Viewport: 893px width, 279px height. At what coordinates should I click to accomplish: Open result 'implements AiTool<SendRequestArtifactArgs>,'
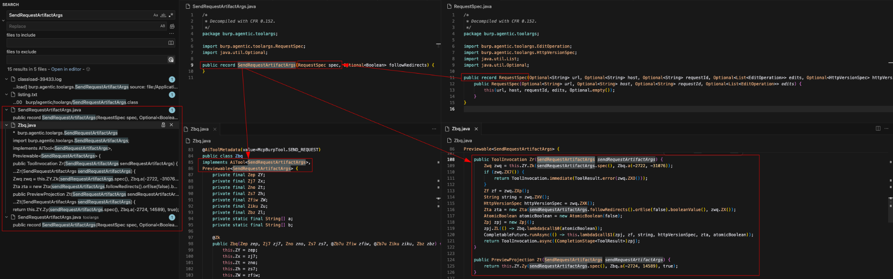point(62,148)
